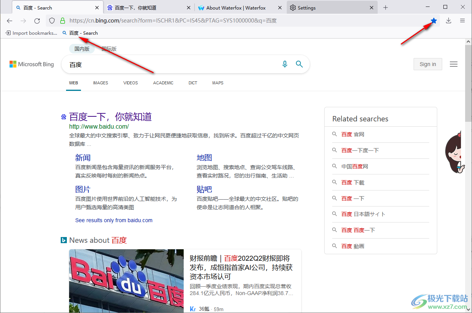Open the 百度一下，你就知道 result title
Screen dimensions: 472x313
coord(110,116)
